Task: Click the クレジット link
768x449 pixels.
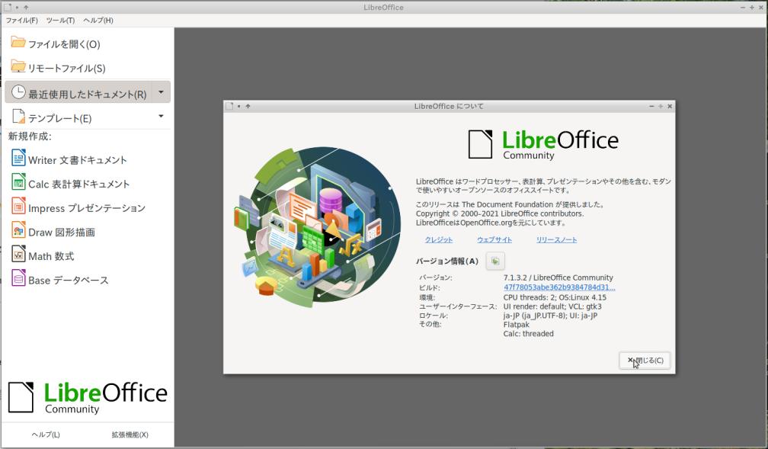Action: (438, 239)
